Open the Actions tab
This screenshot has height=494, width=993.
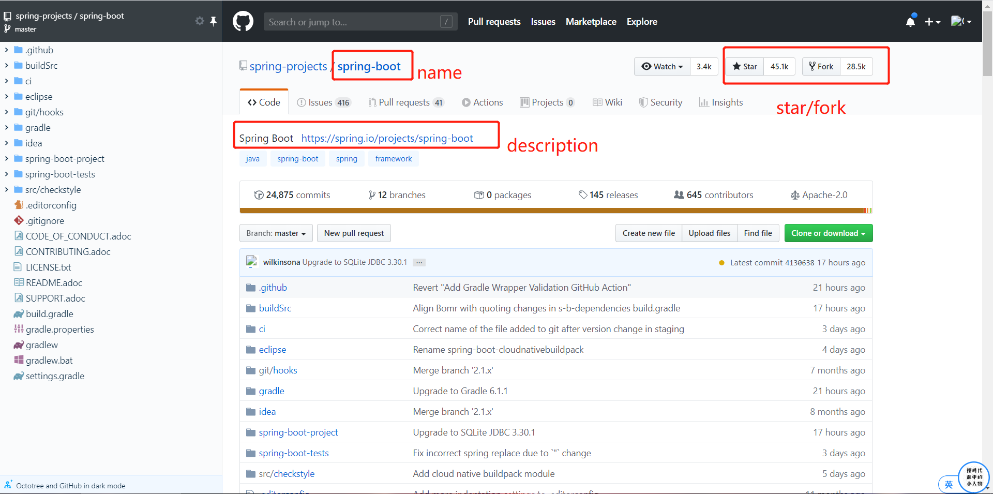pyautogui.click(x=482, y=102)
